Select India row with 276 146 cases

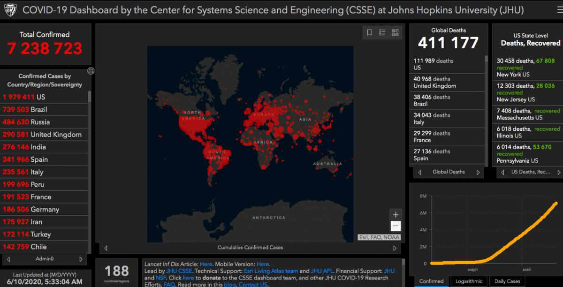pos(44,147)
